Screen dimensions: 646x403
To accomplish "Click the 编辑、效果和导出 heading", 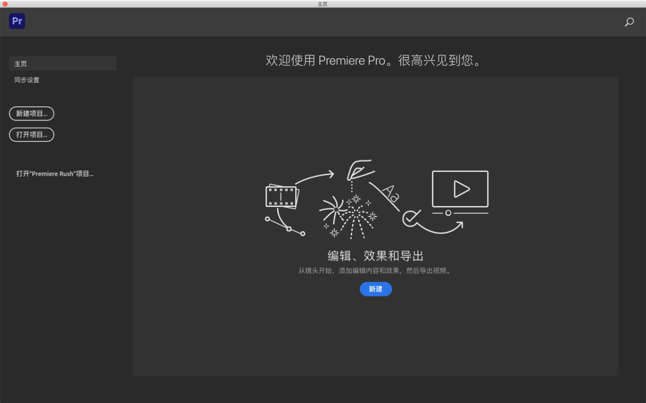I will click(375, 256).
